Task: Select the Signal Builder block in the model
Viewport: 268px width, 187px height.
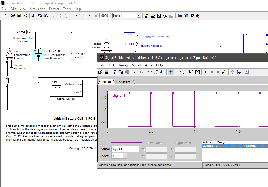Action: (66, 88)
